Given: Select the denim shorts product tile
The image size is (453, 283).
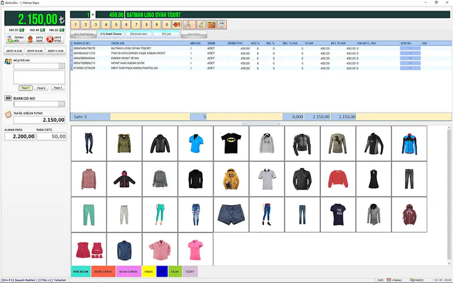Looking at the screenshot, I should point(231,215).
